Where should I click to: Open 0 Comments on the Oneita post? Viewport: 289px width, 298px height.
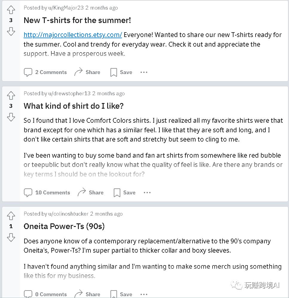pos(45,294)
